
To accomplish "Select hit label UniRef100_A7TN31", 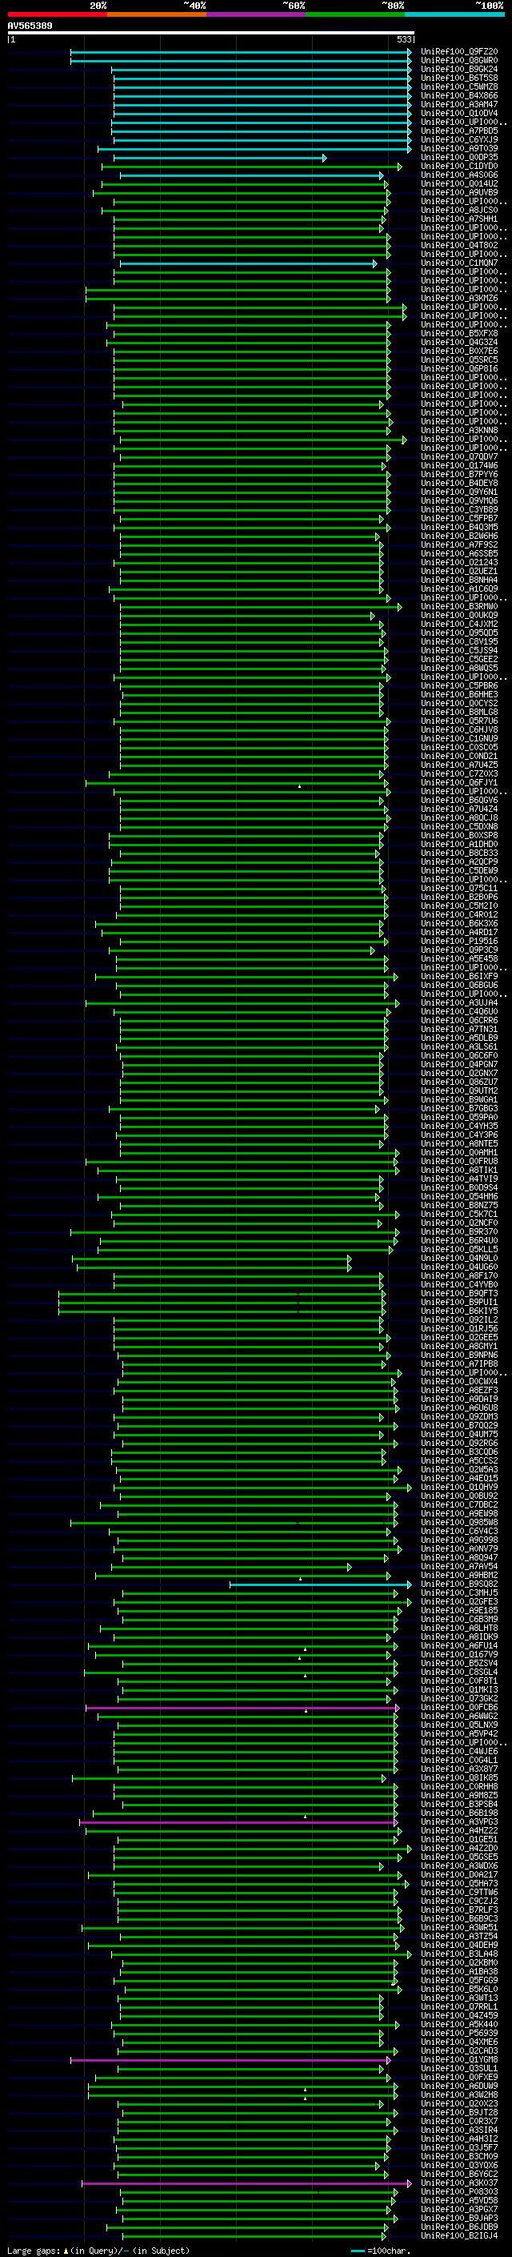I will point(459,1029).
